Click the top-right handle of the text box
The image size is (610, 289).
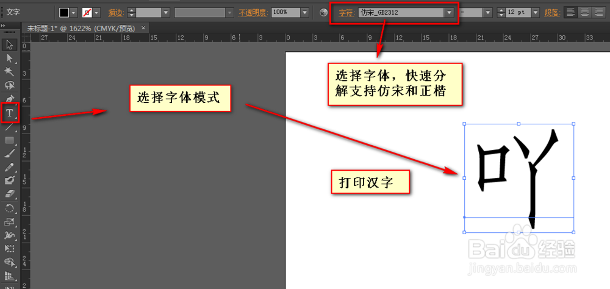(x=573, y=124)
